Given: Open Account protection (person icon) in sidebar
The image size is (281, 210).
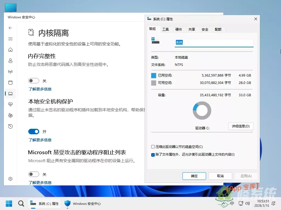Looking at the screenshot, I should pos(10,61).
